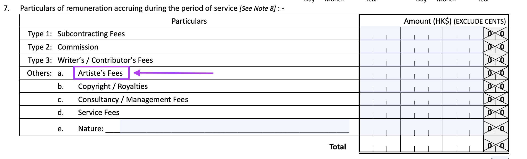Click the Copyright / Royalties amount field
This screenshot has height=159, width=527.
pyautogui.click(x=421, y=86)
